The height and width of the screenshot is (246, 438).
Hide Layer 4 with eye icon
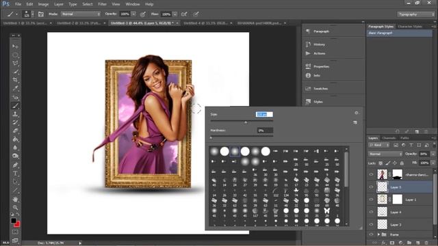point(371,212)
